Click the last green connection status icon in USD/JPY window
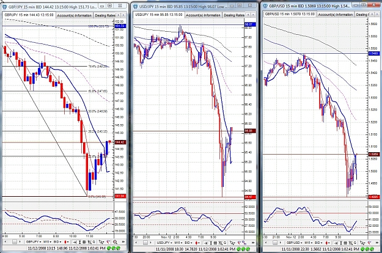Viewport: 382px width, 253px height. [248, 249]
